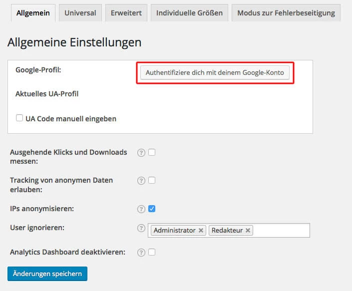Remove Administrator tag via its x icon
This screenshot has height=291, width=352.
click(x=201, y=231)
